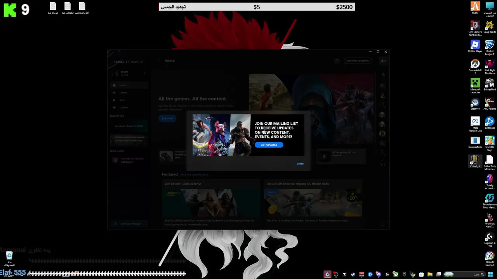
Task: Open Stumble Guys desktop shortcut
Action: pos(490,143)
